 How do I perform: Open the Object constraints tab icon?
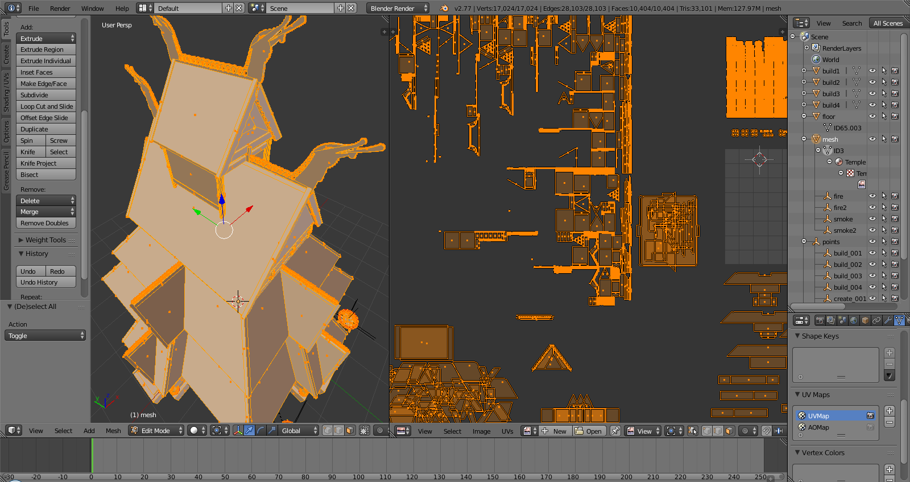pyautogui.click(x=876, y=320)
